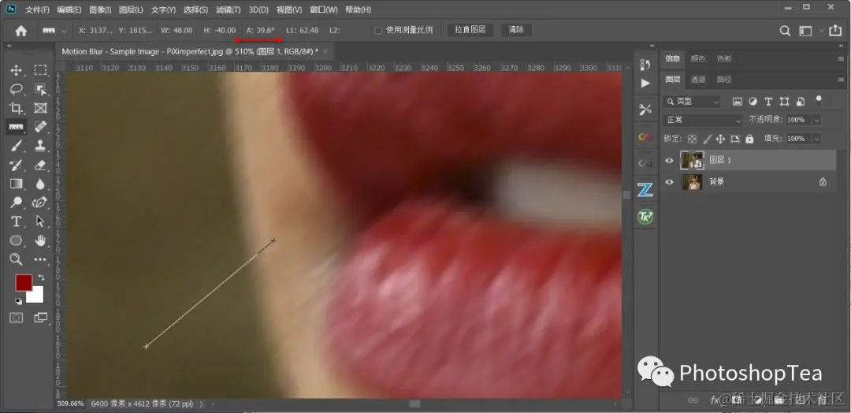Select the Lasso tool
851x413 pixels.
click(17, 89)
